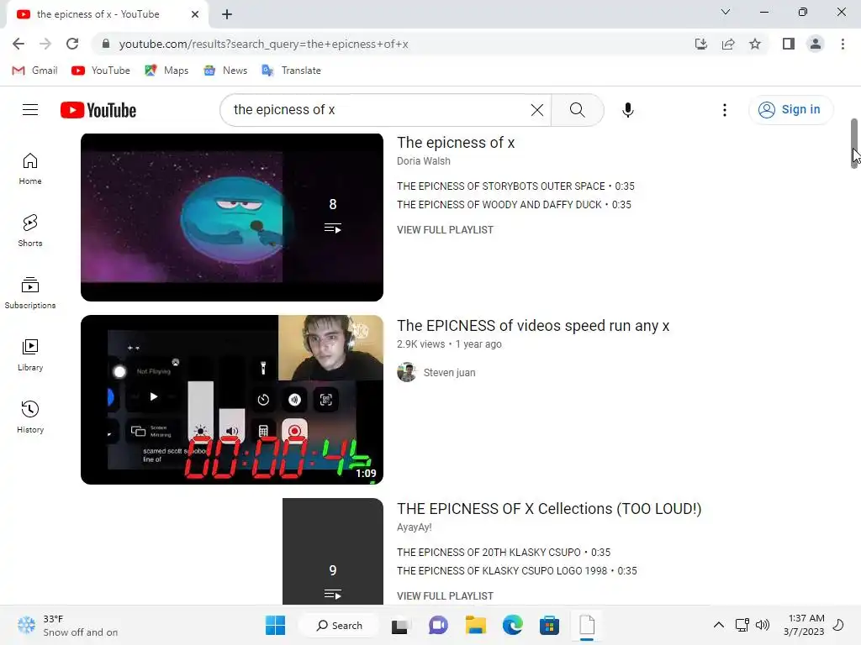The height and width of the screenshot is (645, 861).
Task: Open Maps bookmark
Action: (x=166, y=71)
